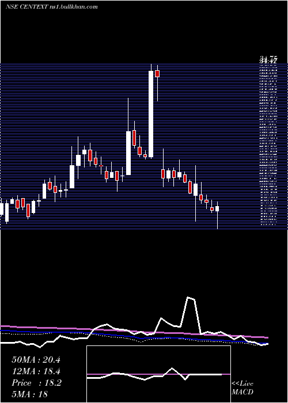This screenshot has height=403, width=288.
Task: Click the Price : 18.2 value
Action: [36, 383]
